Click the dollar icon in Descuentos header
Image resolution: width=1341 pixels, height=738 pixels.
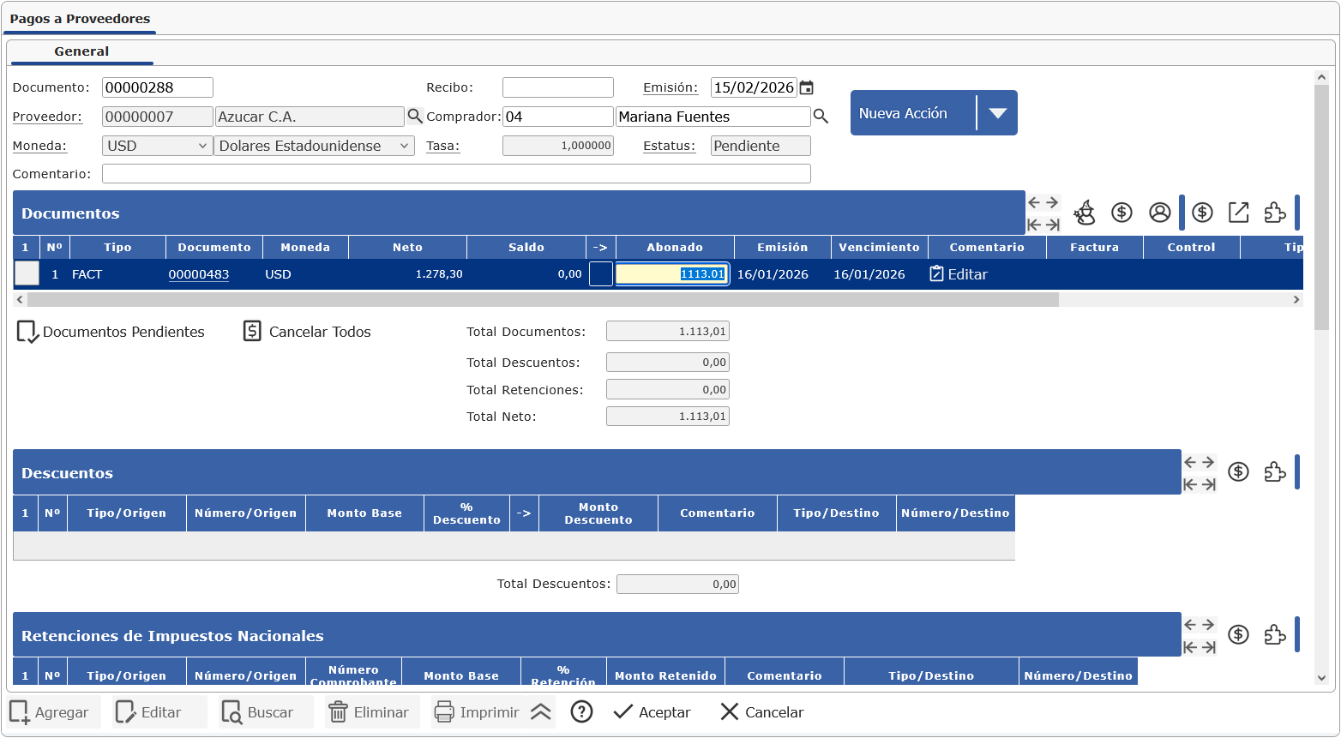coord(1238,471)
